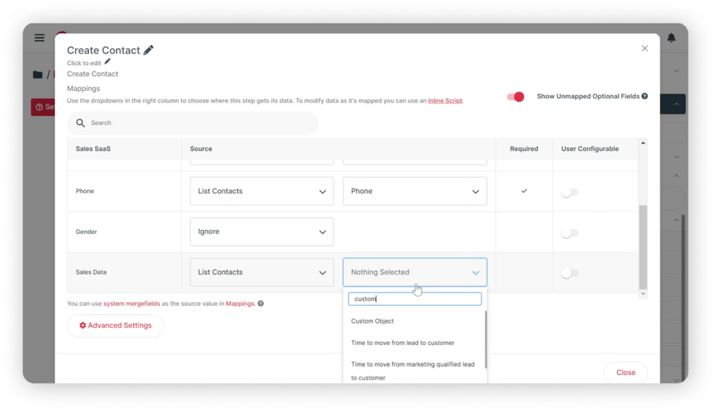Open help icon beside Show Unmapped Optional Fields
Screen dimensions: 715x410
(644, 96)
